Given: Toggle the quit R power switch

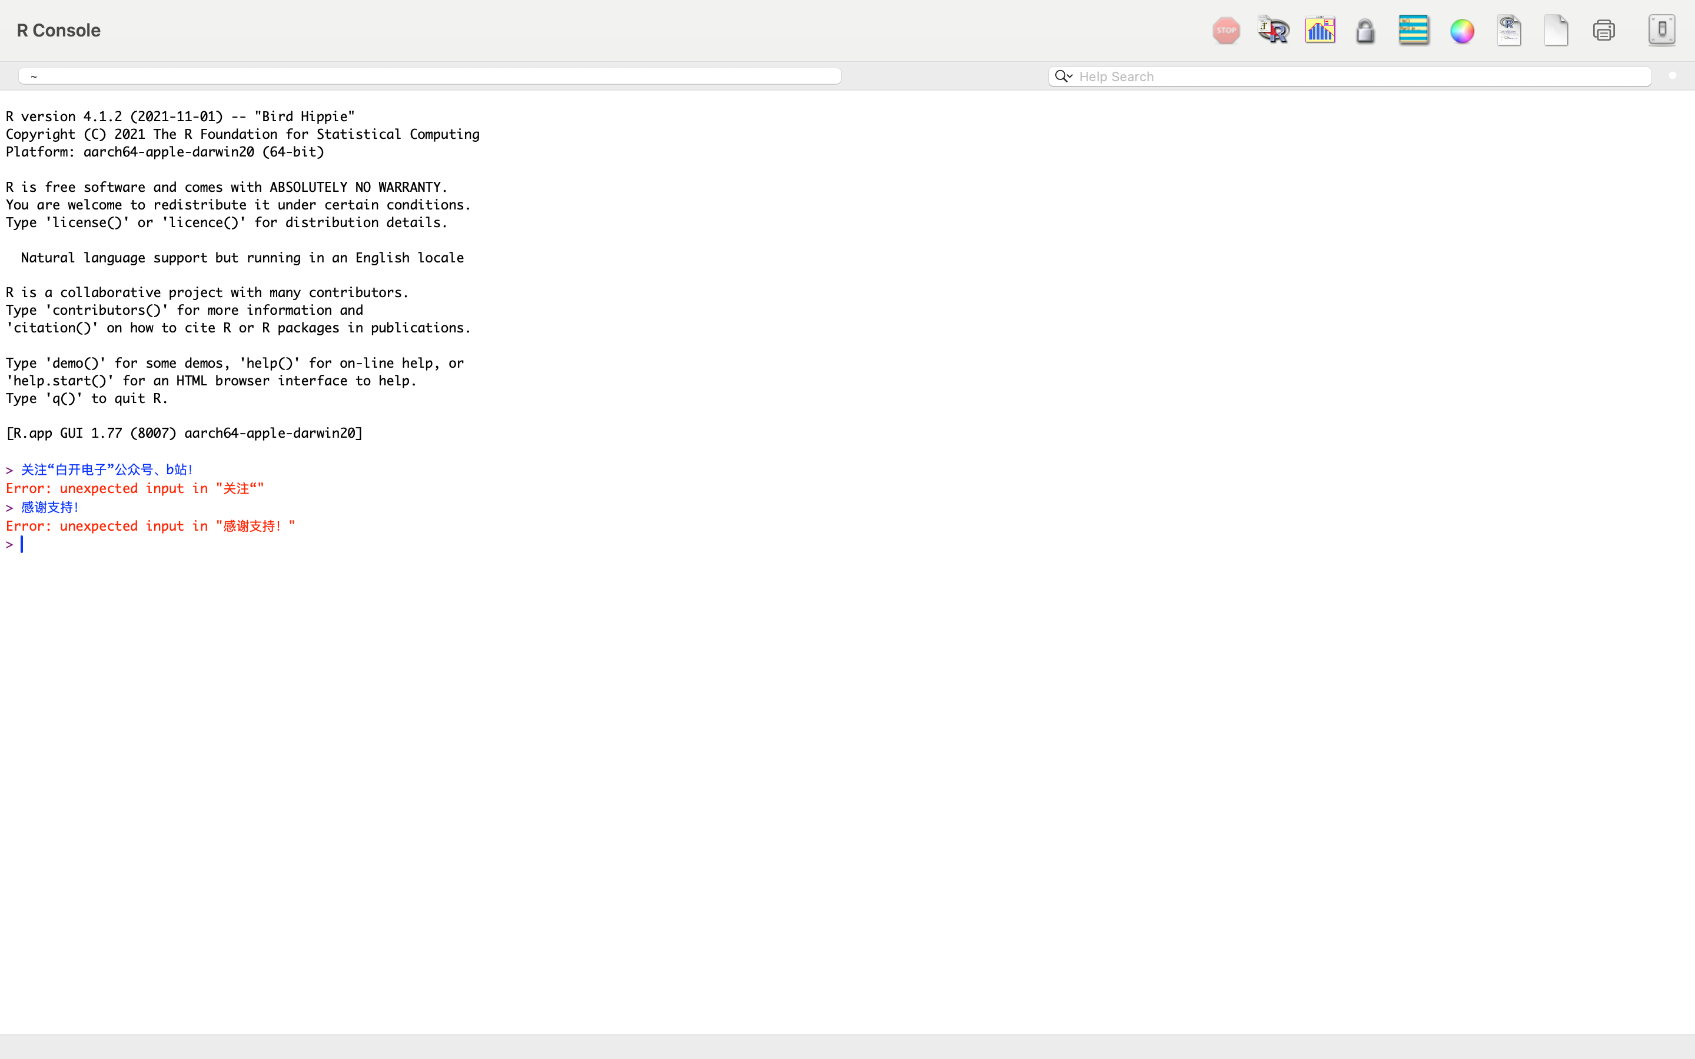Looking at the screenshot, I should pos(1661,31).
